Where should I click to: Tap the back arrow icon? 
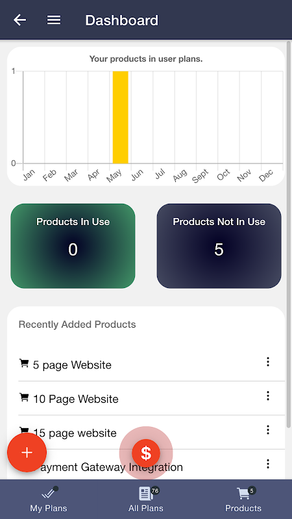(20, 20)
